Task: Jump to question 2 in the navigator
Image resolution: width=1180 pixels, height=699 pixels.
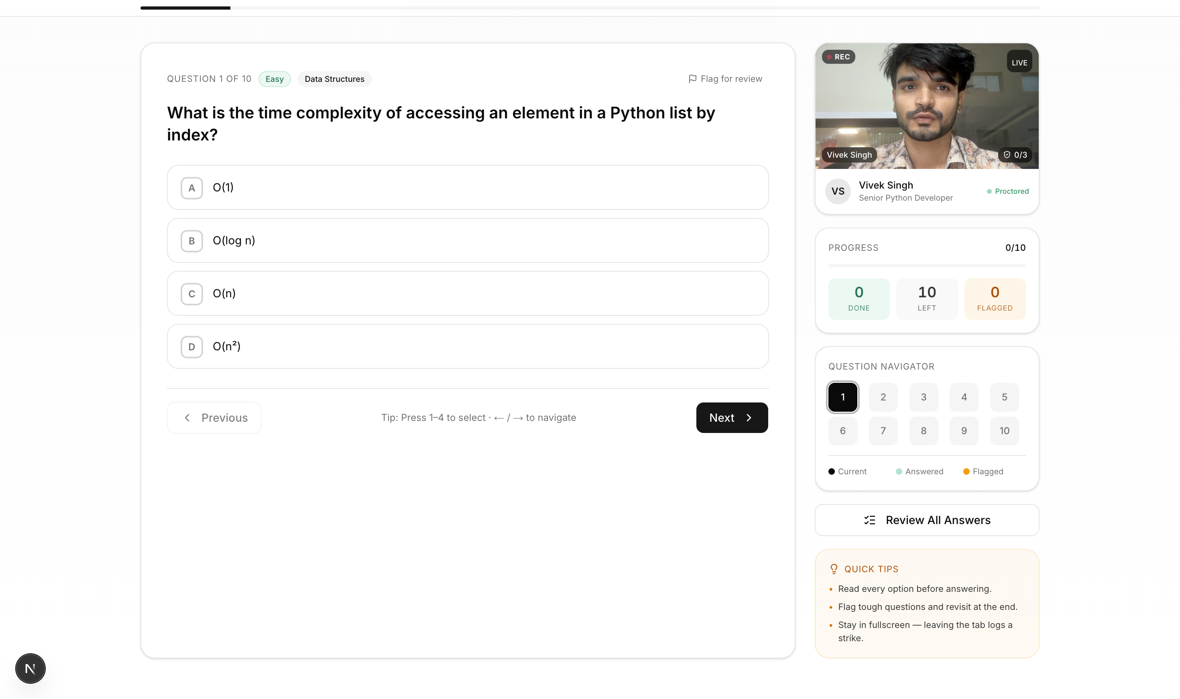Action: 883,397
